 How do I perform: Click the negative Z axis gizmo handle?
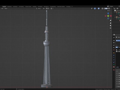108,18
